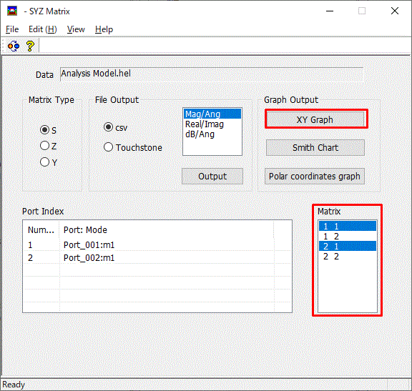Click Polar coordinates graph button
Screen dimensions: 412x391
click(315, 176)
